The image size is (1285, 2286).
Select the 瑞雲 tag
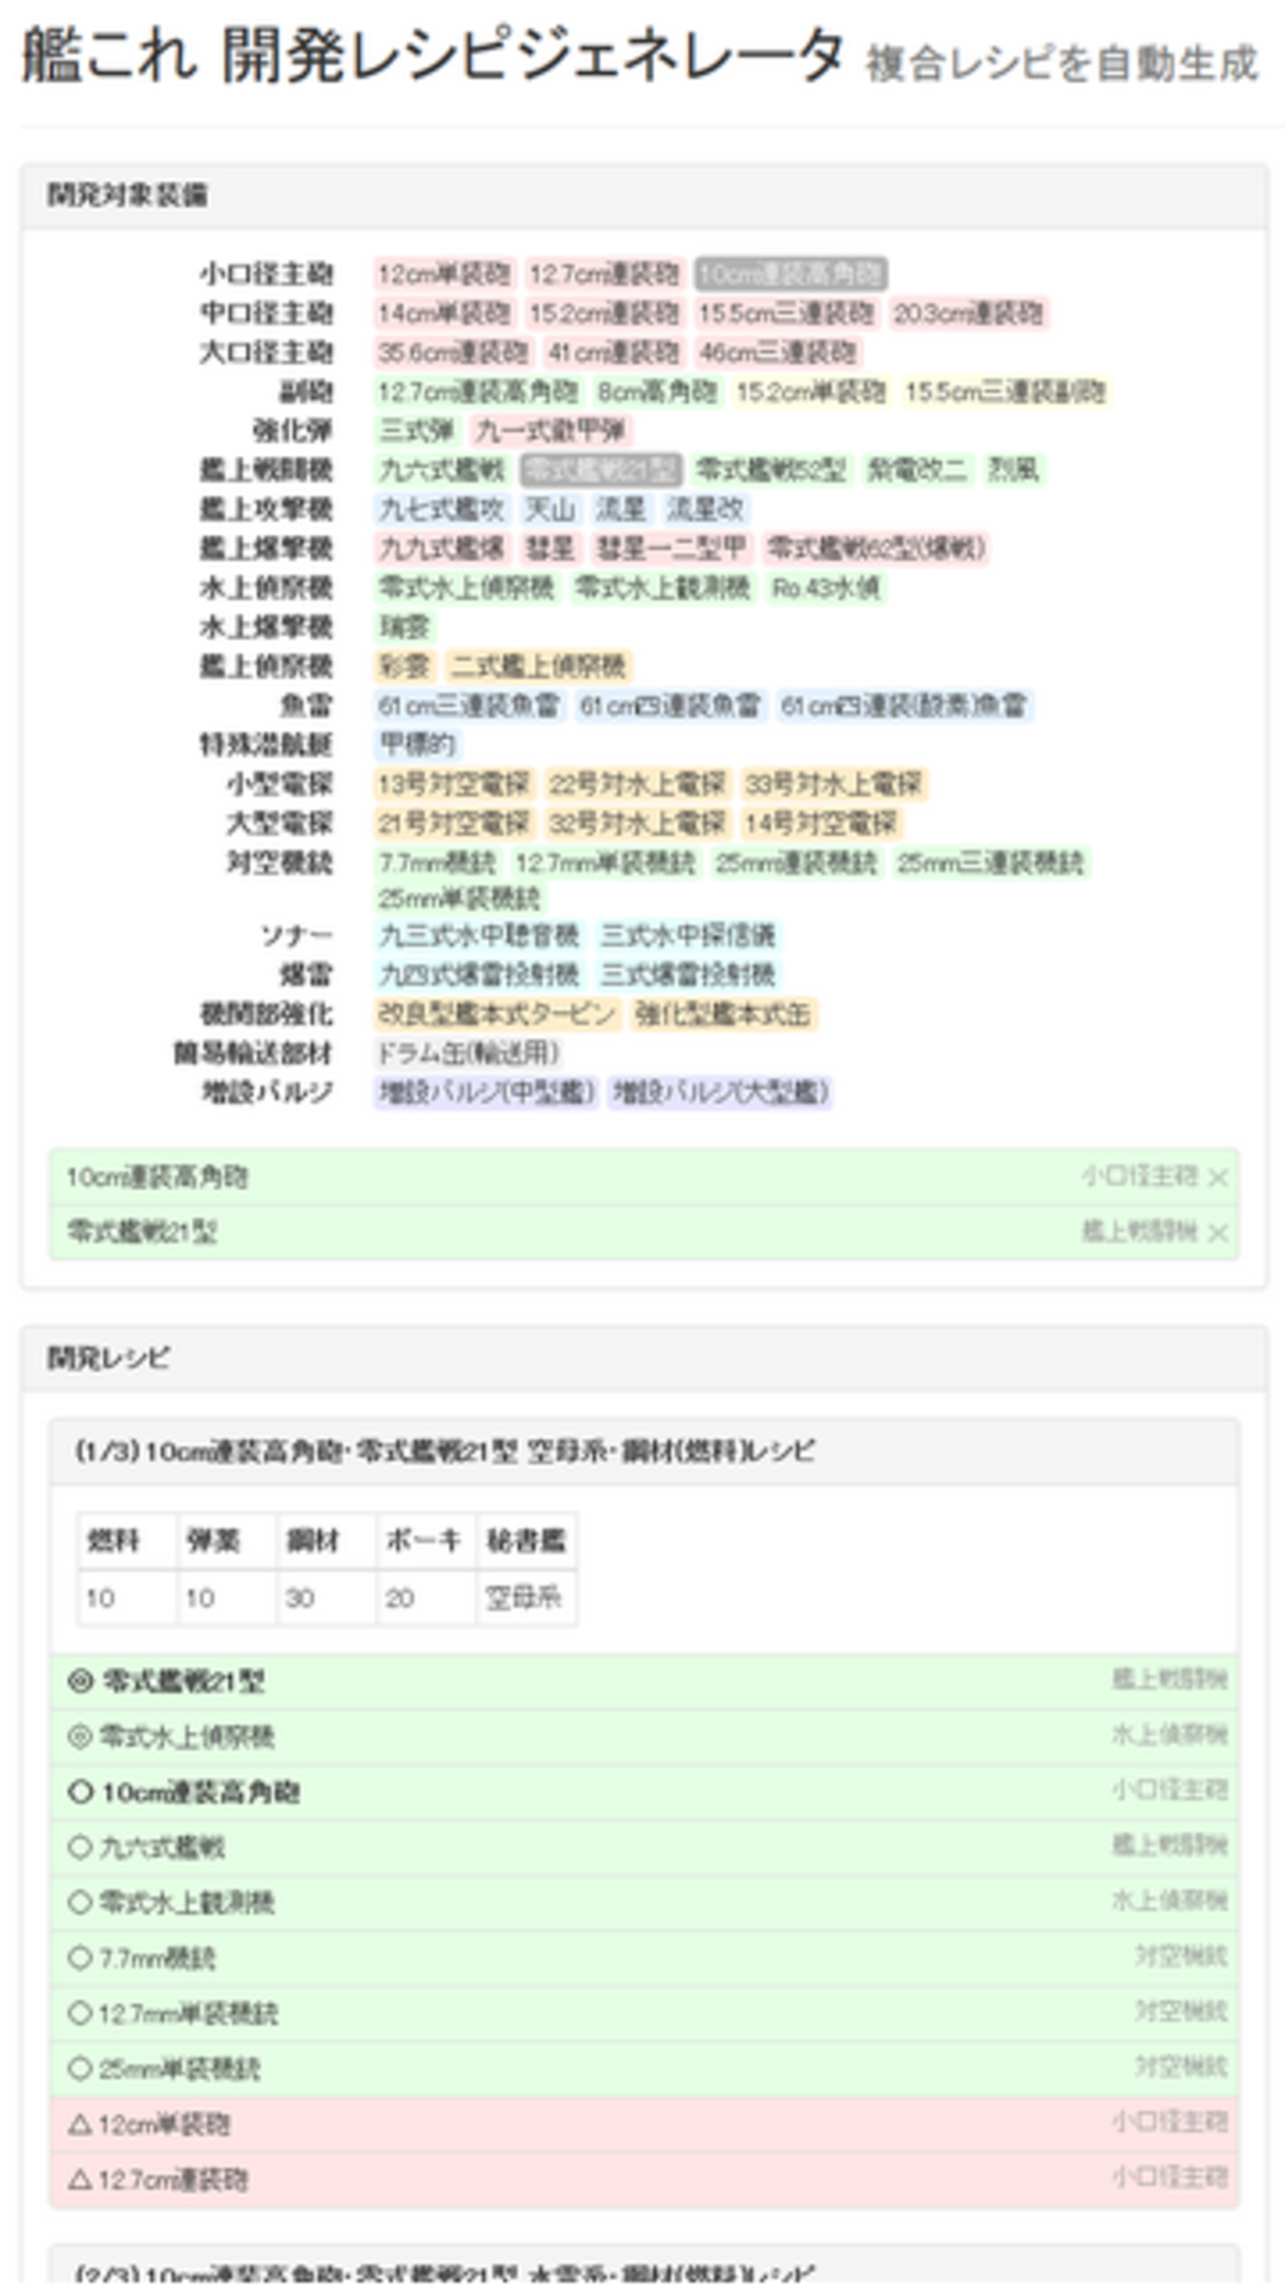[404, 627]
